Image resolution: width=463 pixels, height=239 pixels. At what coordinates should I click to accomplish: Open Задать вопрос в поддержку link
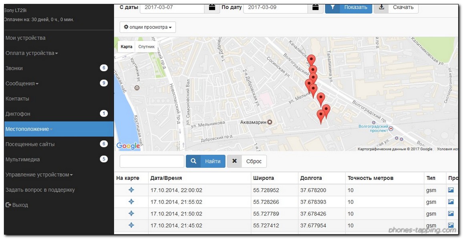tap(40, 190)
